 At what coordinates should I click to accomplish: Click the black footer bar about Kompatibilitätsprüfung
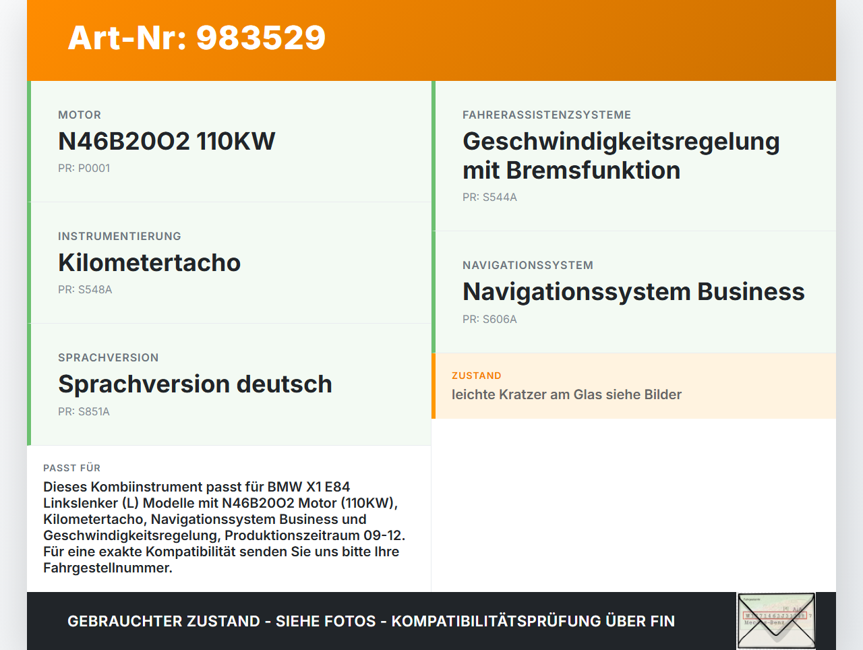[371, 620]
